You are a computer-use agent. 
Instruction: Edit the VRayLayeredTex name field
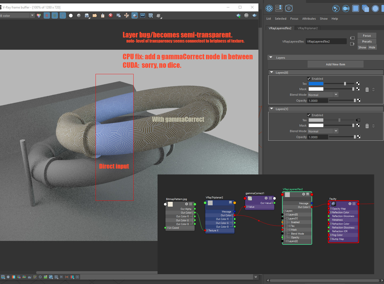(x=326, y=41)
